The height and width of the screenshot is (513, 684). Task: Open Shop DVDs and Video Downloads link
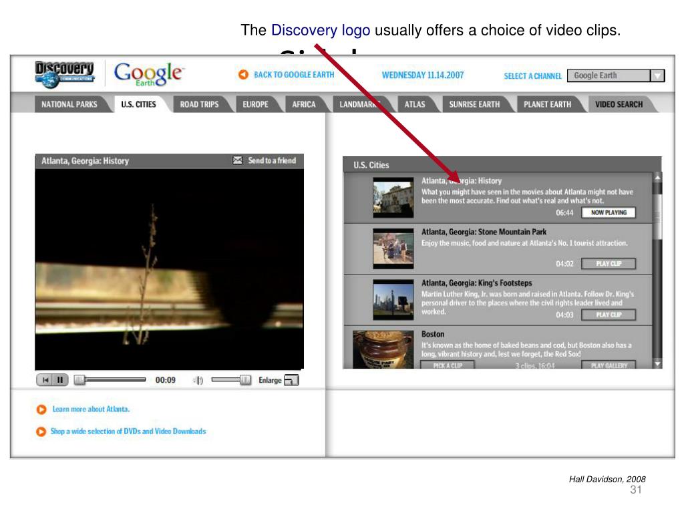pyautogui.click(x=128, y=432)
